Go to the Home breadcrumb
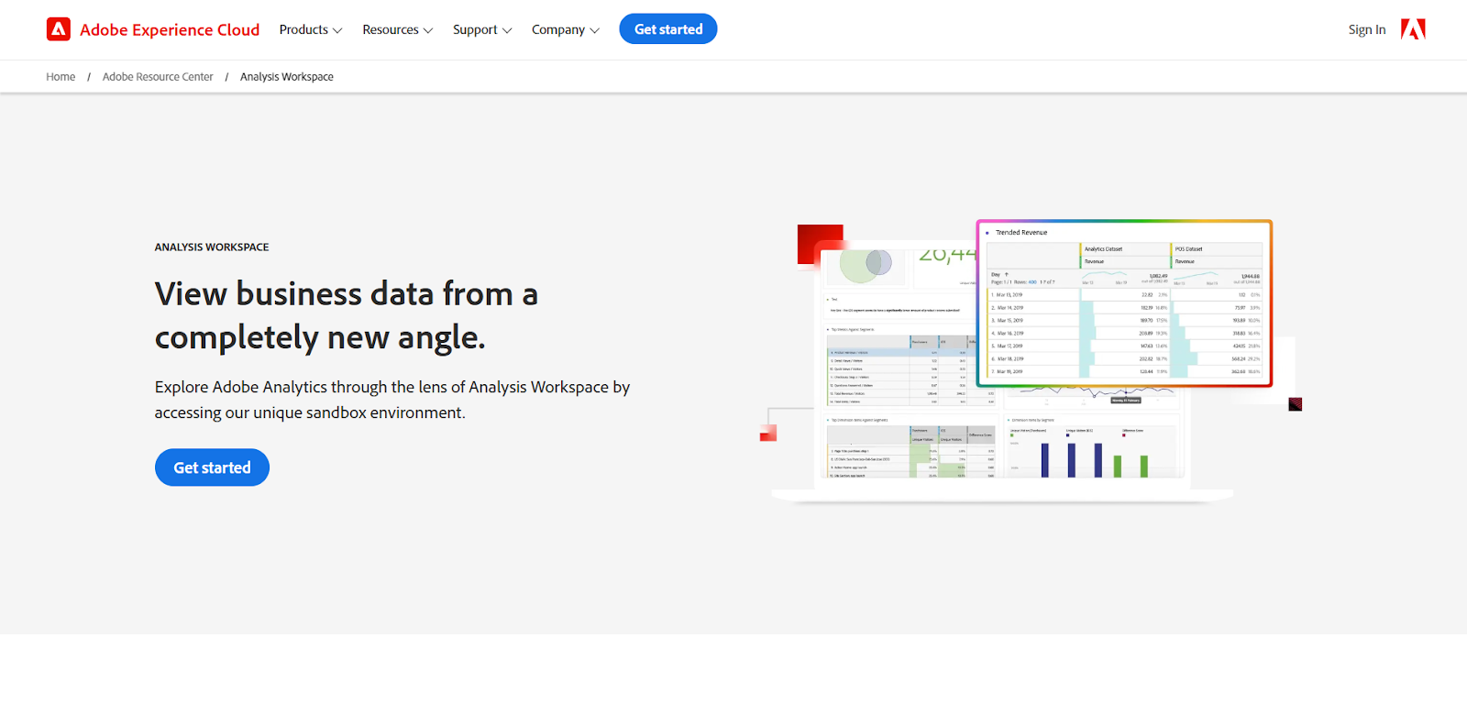This screenshot has width=1467, height=704. click(x=61, y=77)
